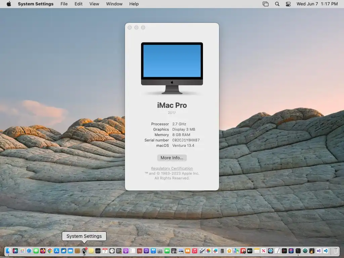344x258 pixels.
Task: Click the System Settings Dock icon
Action: pyautogui.click(x=84, y=251)
